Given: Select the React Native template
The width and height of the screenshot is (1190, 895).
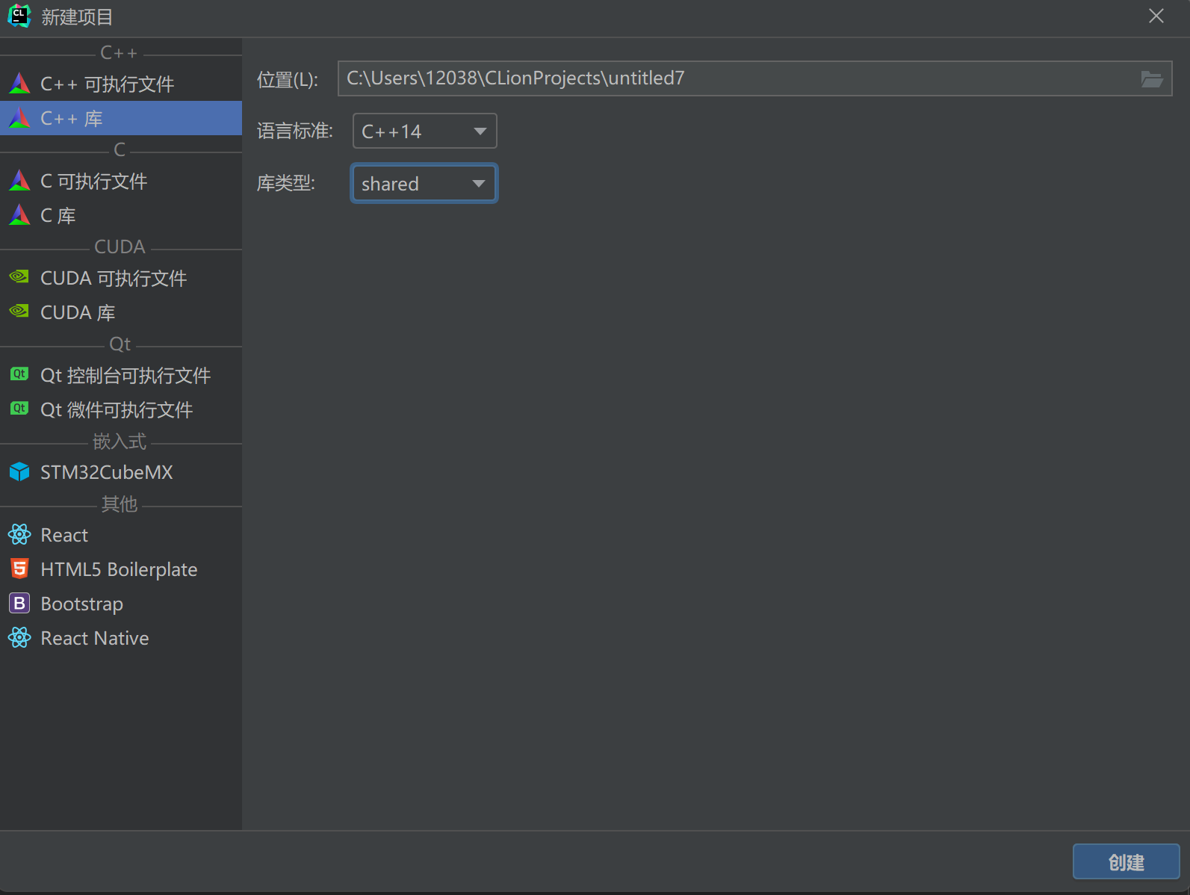Looking at the screenshot, I should tap(121, 638).
